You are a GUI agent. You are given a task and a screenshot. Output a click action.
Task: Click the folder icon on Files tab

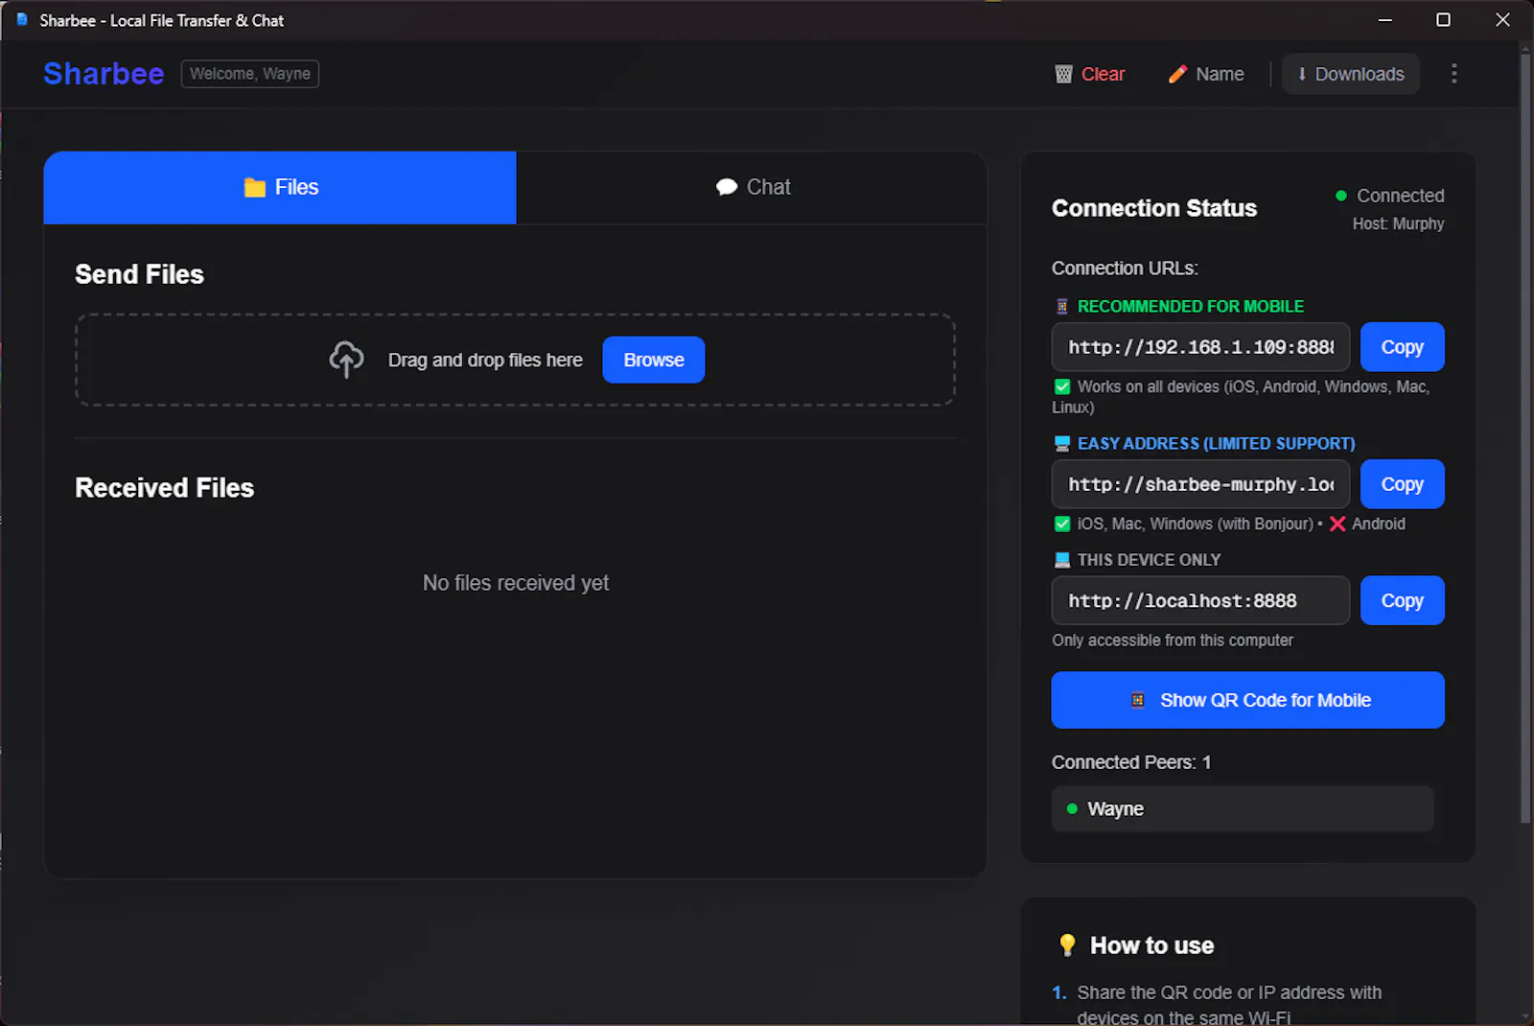tap(255, 187)
